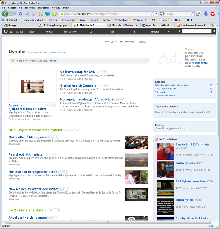Click the URL address bar
Screen dimensions: 220x229
[107, 14]
